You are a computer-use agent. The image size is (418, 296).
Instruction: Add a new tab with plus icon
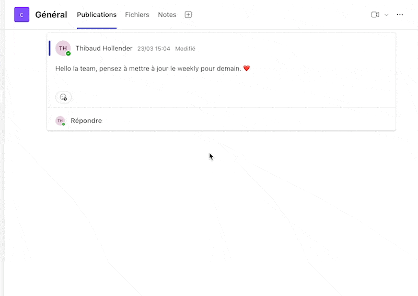[189, 15]
